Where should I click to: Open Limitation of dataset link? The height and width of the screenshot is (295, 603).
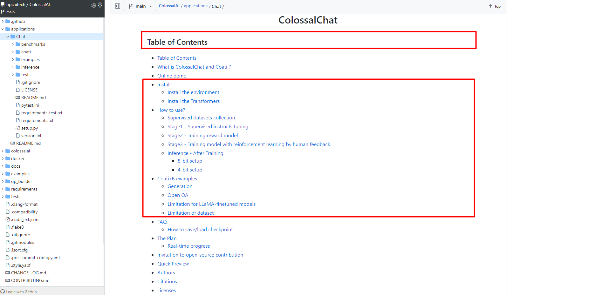[x=190, y=213]
